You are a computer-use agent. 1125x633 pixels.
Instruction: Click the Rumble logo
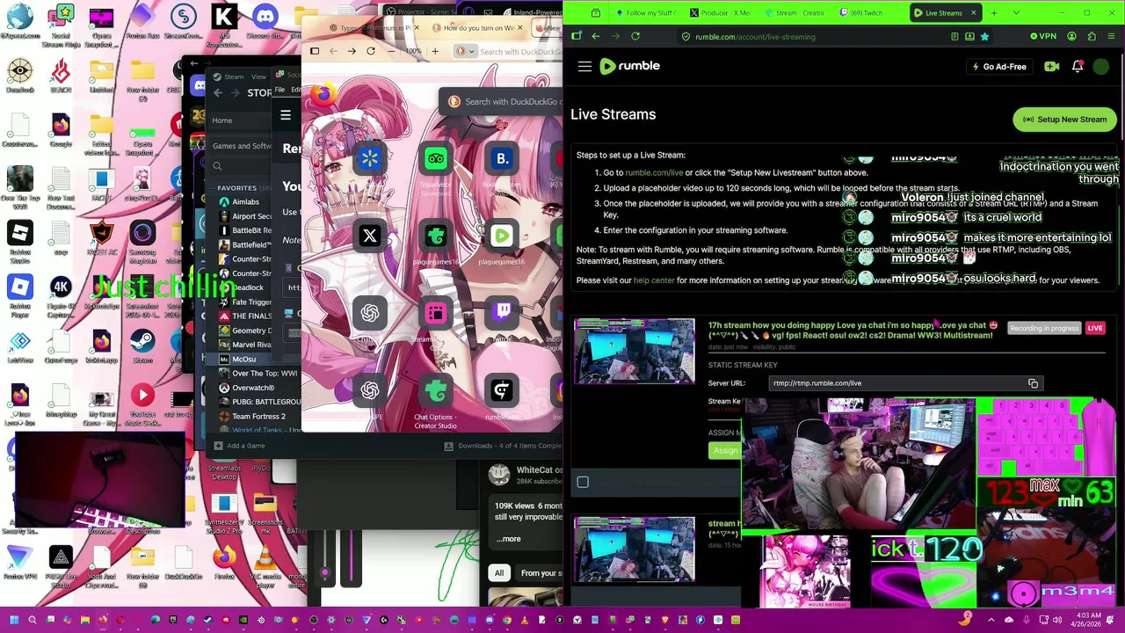click(x=629, y=66)
